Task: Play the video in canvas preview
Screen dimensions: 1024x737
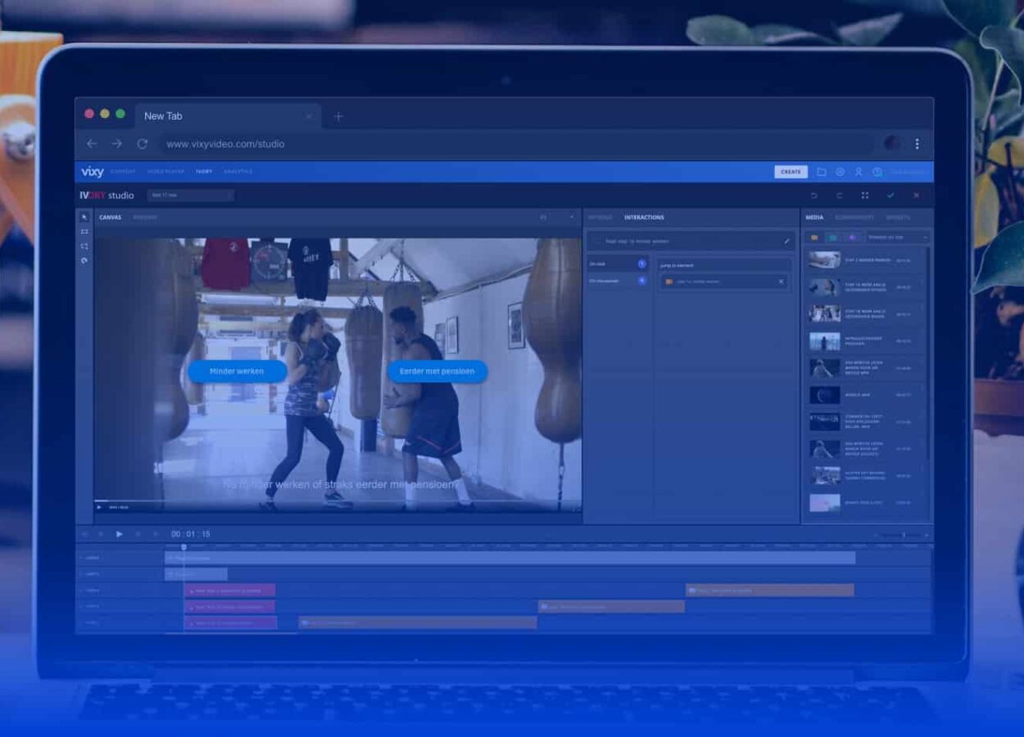Action: [x=100, y=507]
